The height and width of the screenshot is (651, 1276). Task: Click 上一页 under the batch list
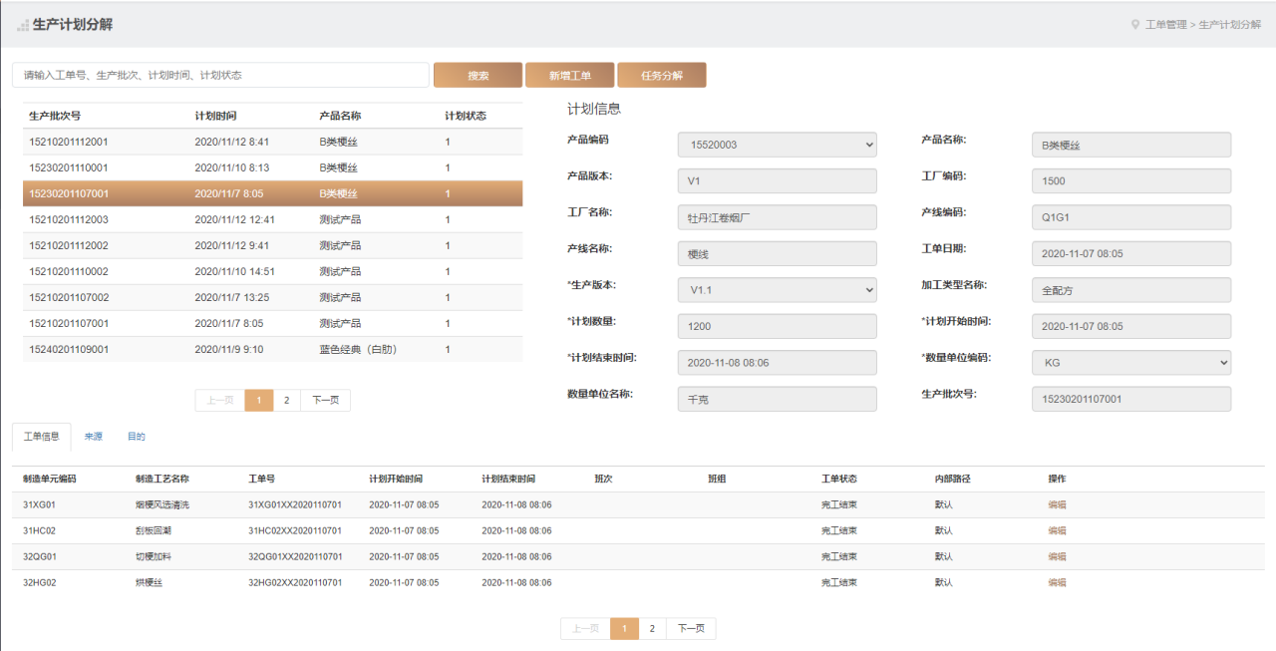pyautogui.click(x=220, y=400)
